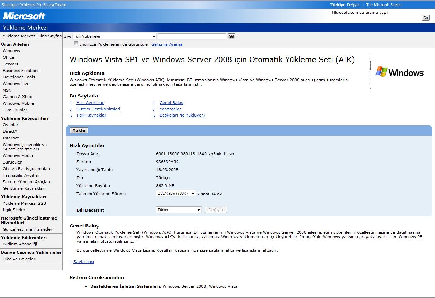Screen dimensions: 435x298
Task: Open Office in the product families menu
Action: click(x=9, y=57)
